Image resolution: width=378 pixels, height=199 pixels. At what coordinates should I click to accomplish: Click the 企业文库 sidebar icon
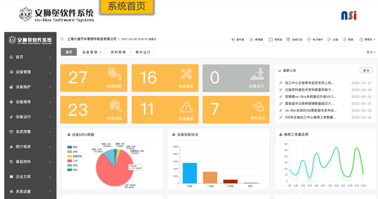[11, 176]
